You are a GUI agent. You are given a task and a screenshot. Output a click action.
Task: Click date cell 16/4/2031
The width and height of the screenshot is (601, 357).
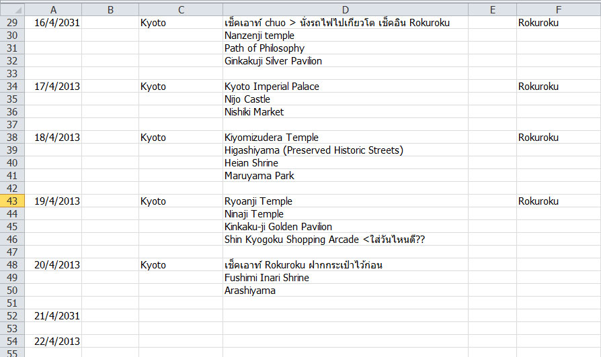click(53, 23)
